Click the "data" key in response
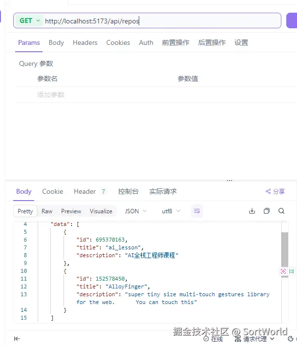Screen dimensions: 297x346 pos(60,224)
